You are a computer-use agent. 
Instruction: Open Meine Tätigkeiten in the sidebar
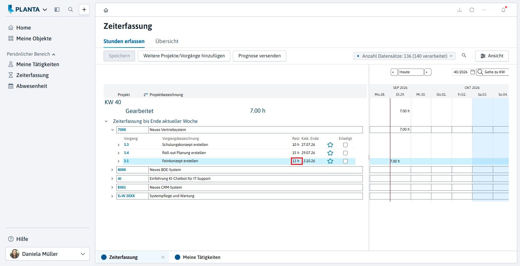click(x=38, y=64)
